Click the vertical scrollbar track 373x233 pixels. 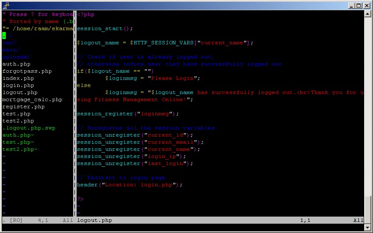point(367,111)
